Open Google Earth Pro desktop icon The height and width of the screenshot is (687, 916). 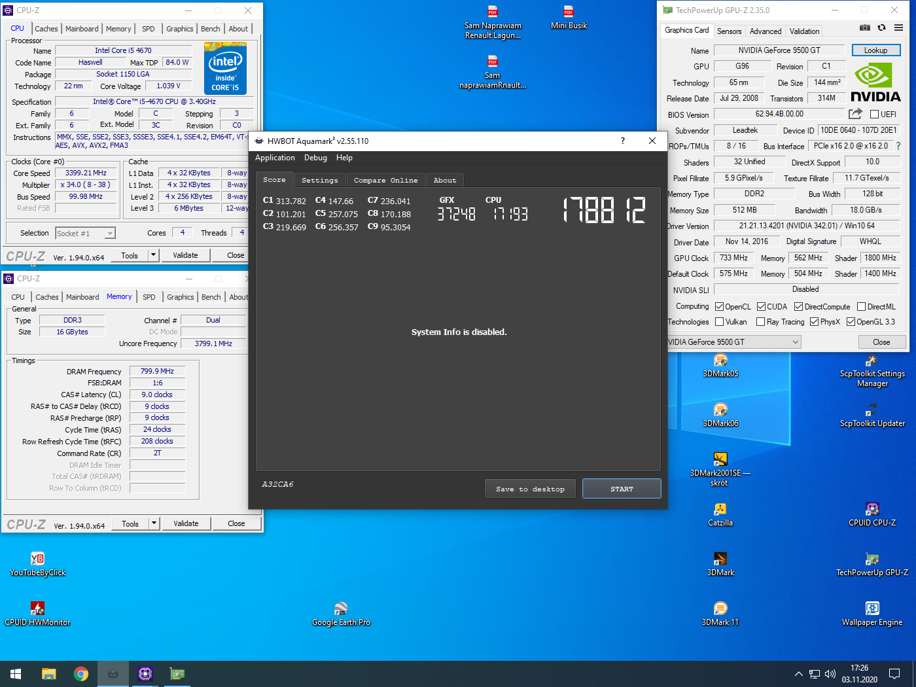341,614
